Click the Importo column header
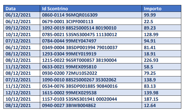Screen dimensions: 186x112 click(x=153, y=9)
